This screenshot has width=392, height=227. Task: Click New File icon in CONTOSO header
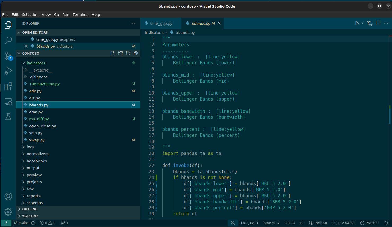pyautogui.click(x=113, y=53)
